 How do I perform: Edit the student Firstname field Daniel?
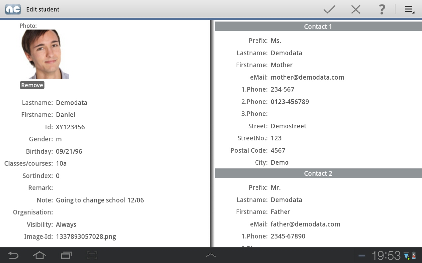pos(65,115)
